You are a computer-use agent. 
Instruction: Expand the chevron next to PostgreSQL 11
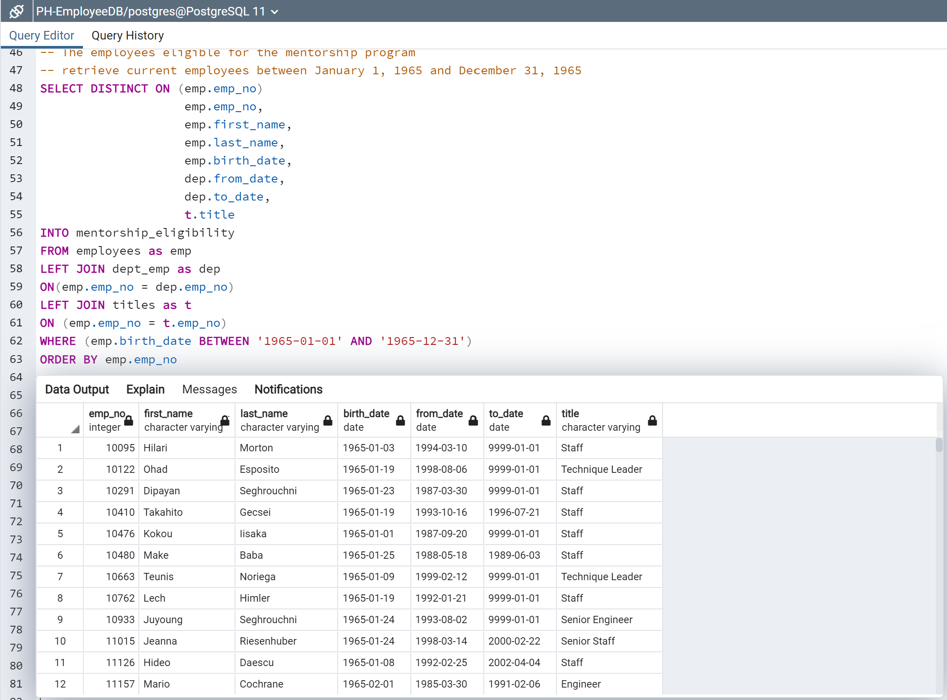coord(275,12)
